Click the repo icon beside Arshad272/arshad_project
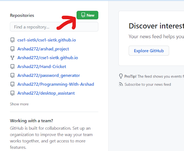Viewport: 184px width, 151px height. pyautogui.click(x=12, y=49)
